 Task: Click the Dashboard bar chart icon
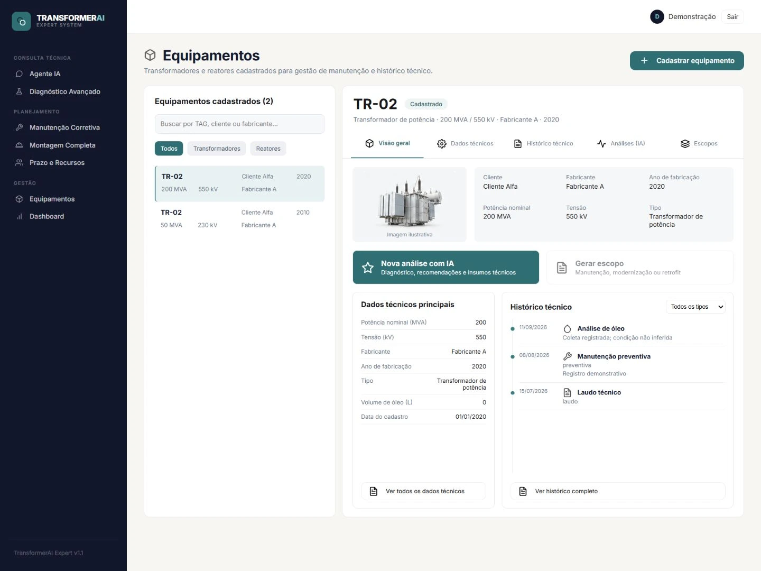pyautogui.click(x=19, y=216)
